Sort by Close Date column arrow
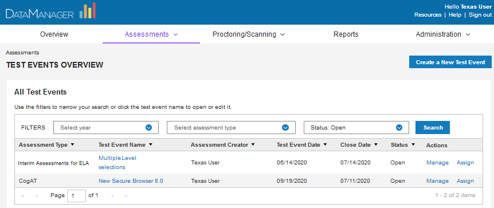 click(x=376, y=144)
